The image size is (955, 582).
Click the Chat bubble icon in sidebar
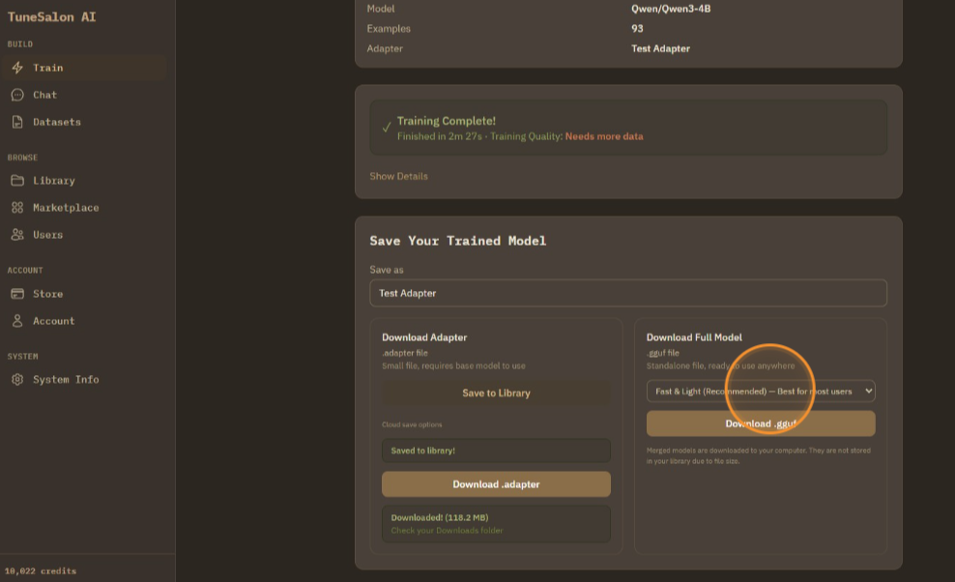(x=17, y=95)
